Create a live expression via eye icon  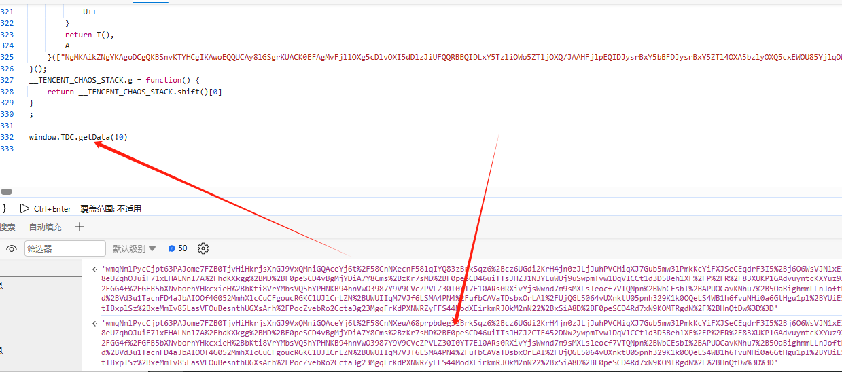pos(12,249)
